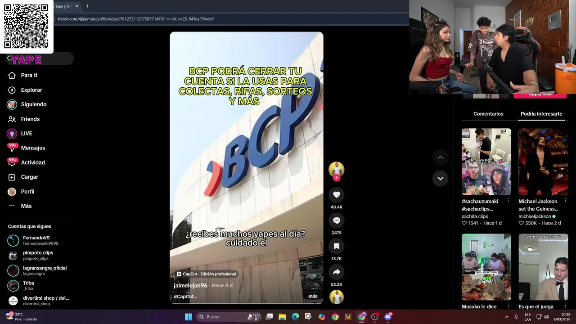The image size is (576, 324).
Task: Open options for the Michael Jackson video
Action: [x=566, y=201]
